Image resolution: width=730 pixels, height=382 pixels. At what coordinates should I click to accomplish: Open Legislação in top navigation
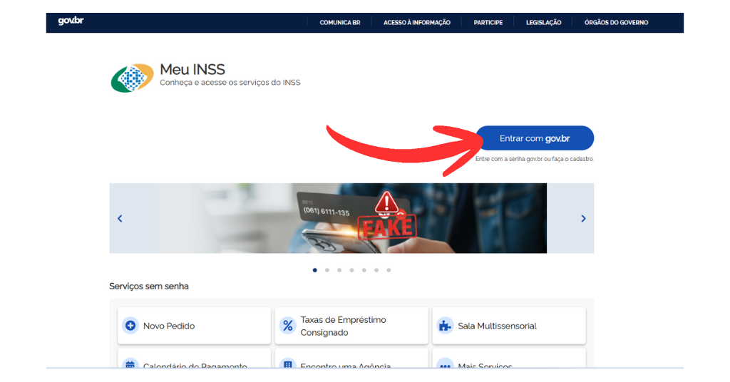tap(544, 23)
